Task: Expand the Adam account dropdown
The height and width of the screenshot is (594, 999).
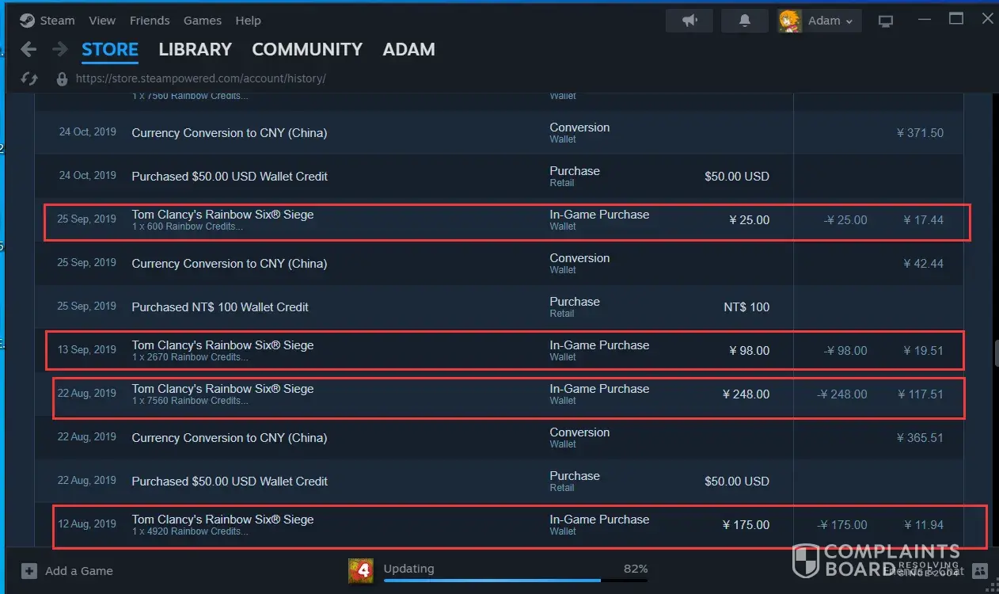Action: [820, 21]
